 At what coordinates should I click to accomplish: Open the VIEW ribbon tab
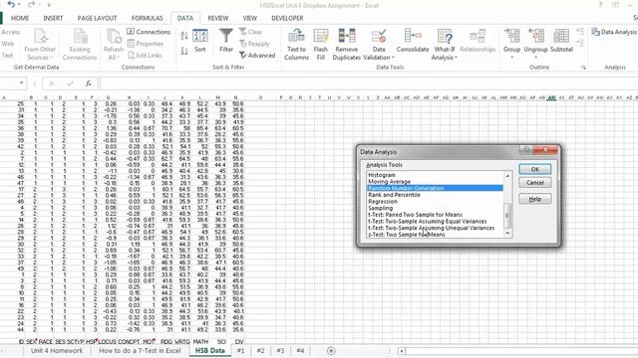[x=250, y=18]
